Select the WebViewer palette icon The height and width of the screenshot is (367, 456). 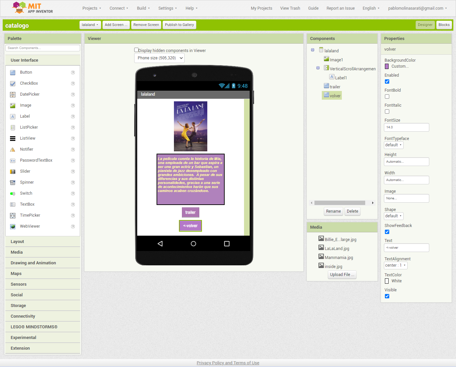point(13,226)
